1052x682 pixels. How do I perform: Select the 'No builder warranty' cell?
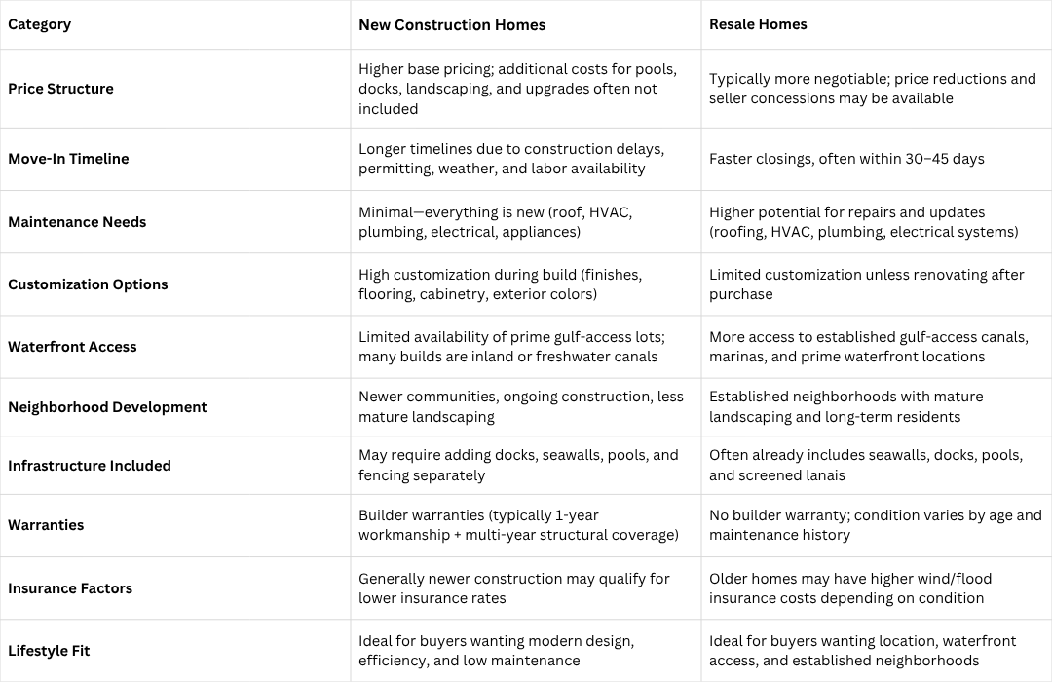(x=875, y=525)
